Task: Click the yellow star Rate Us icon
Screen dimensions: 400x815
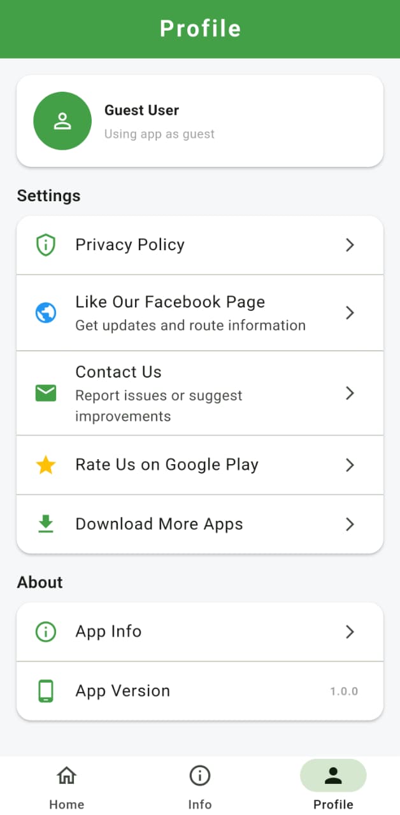Action: (x=45, y=465)
